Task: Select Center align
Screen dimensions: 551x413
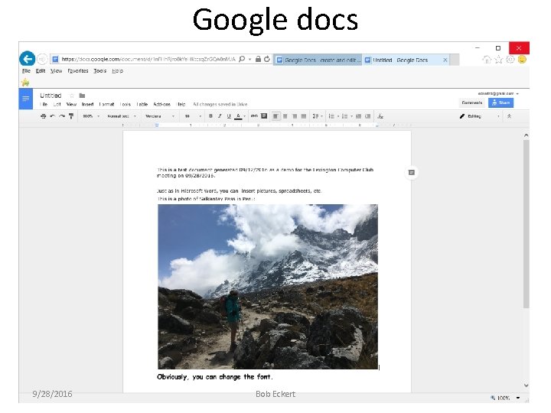Action: [x=285, y=116]
